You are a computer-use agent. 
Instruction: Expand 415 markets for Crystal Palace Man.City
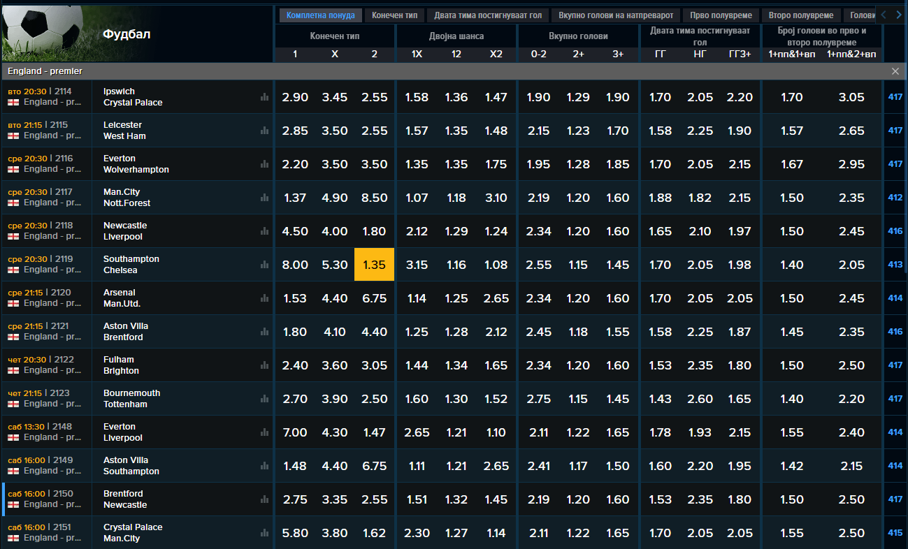[x=895, y=533]
